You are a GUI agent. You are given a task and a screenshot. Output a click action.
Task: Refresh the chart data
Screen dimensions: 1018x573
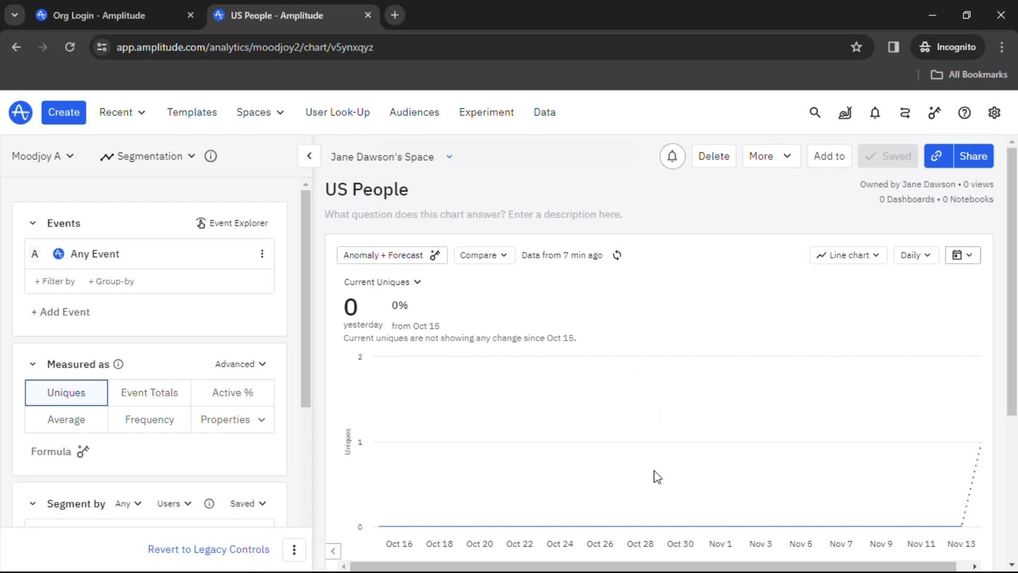[617, 255]
